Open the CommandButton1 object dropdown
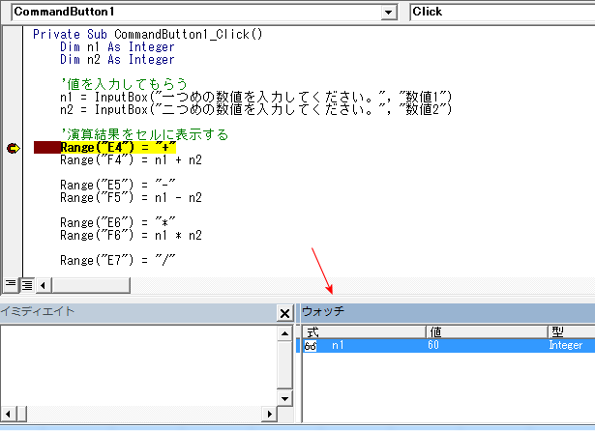Screen dimensions: 595x431 pyautogui.click(x=389, y=12)
